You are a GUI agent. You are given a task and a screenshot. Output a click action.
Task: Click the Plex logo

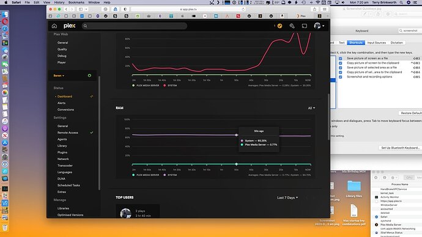pyautogui.click(x=70, y=26)
